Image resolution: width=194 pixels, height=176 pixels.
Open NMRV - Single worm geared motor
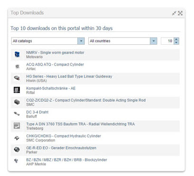(55, 53)
